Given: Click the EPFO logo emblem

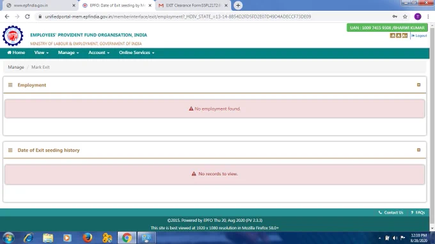Looking at the screenshot, I should coord(13,36).
